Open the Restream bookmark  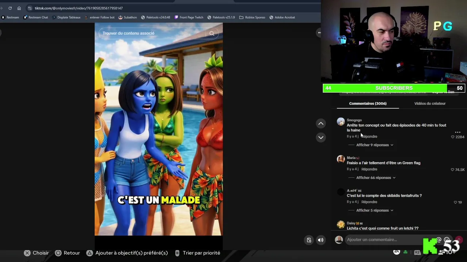10,17
